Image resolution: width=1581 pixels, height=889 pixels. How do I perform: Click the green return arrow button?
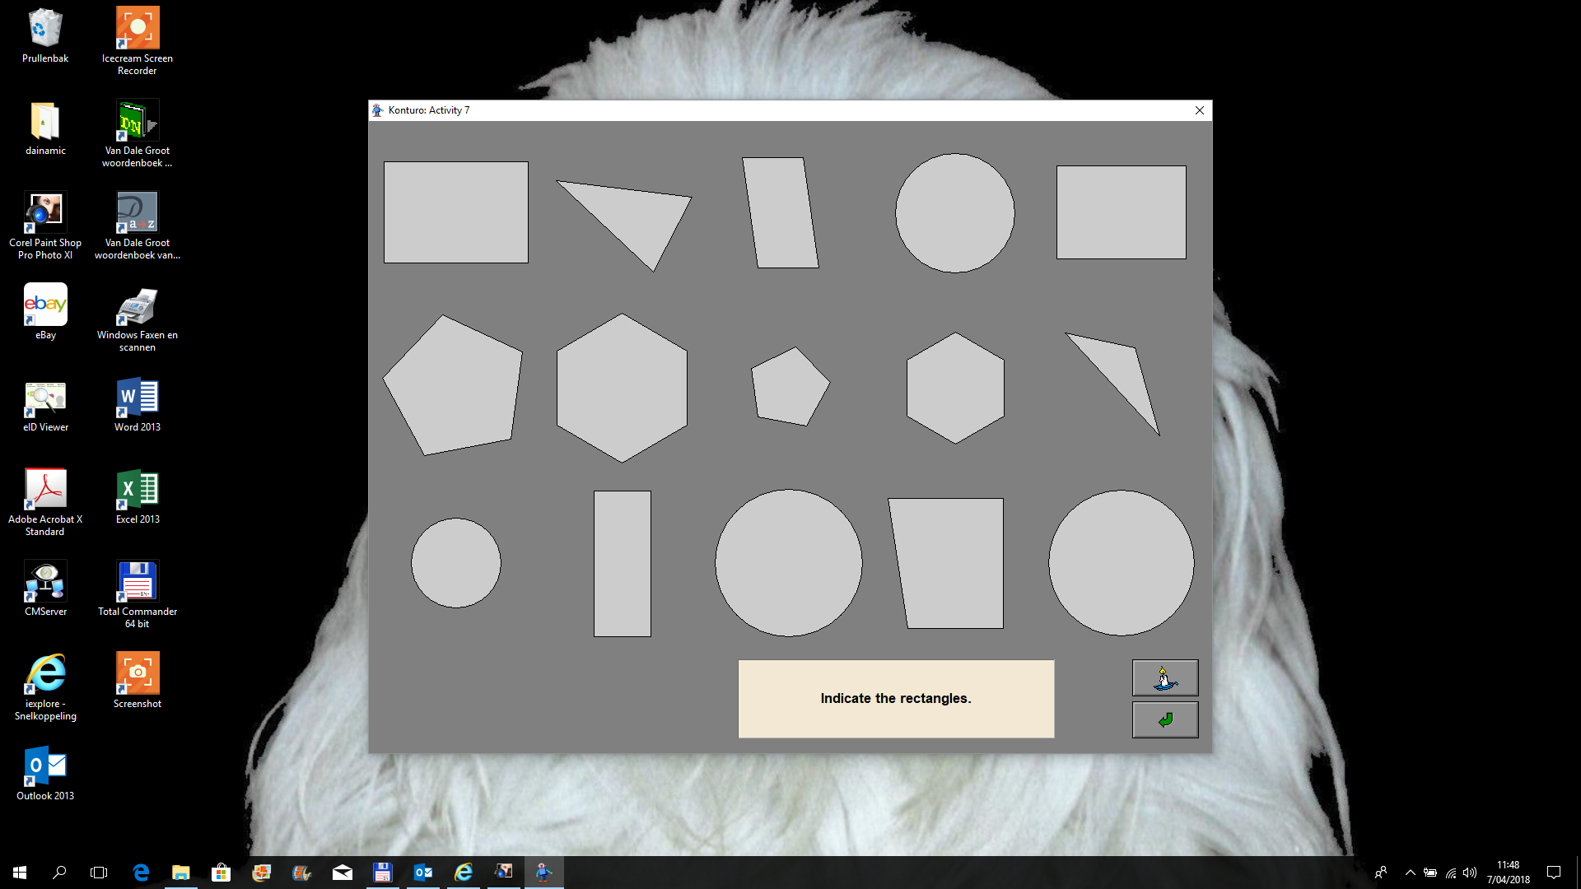tap(1164, 720)
